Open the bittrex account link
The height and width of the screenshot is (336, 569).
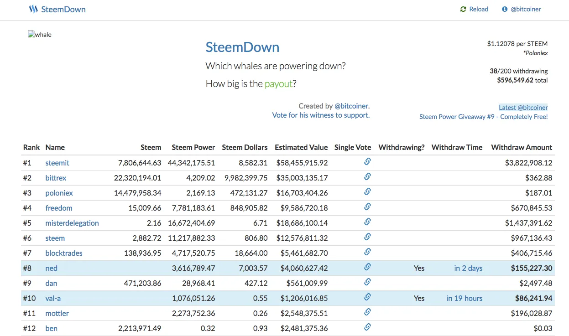point(56,178)
